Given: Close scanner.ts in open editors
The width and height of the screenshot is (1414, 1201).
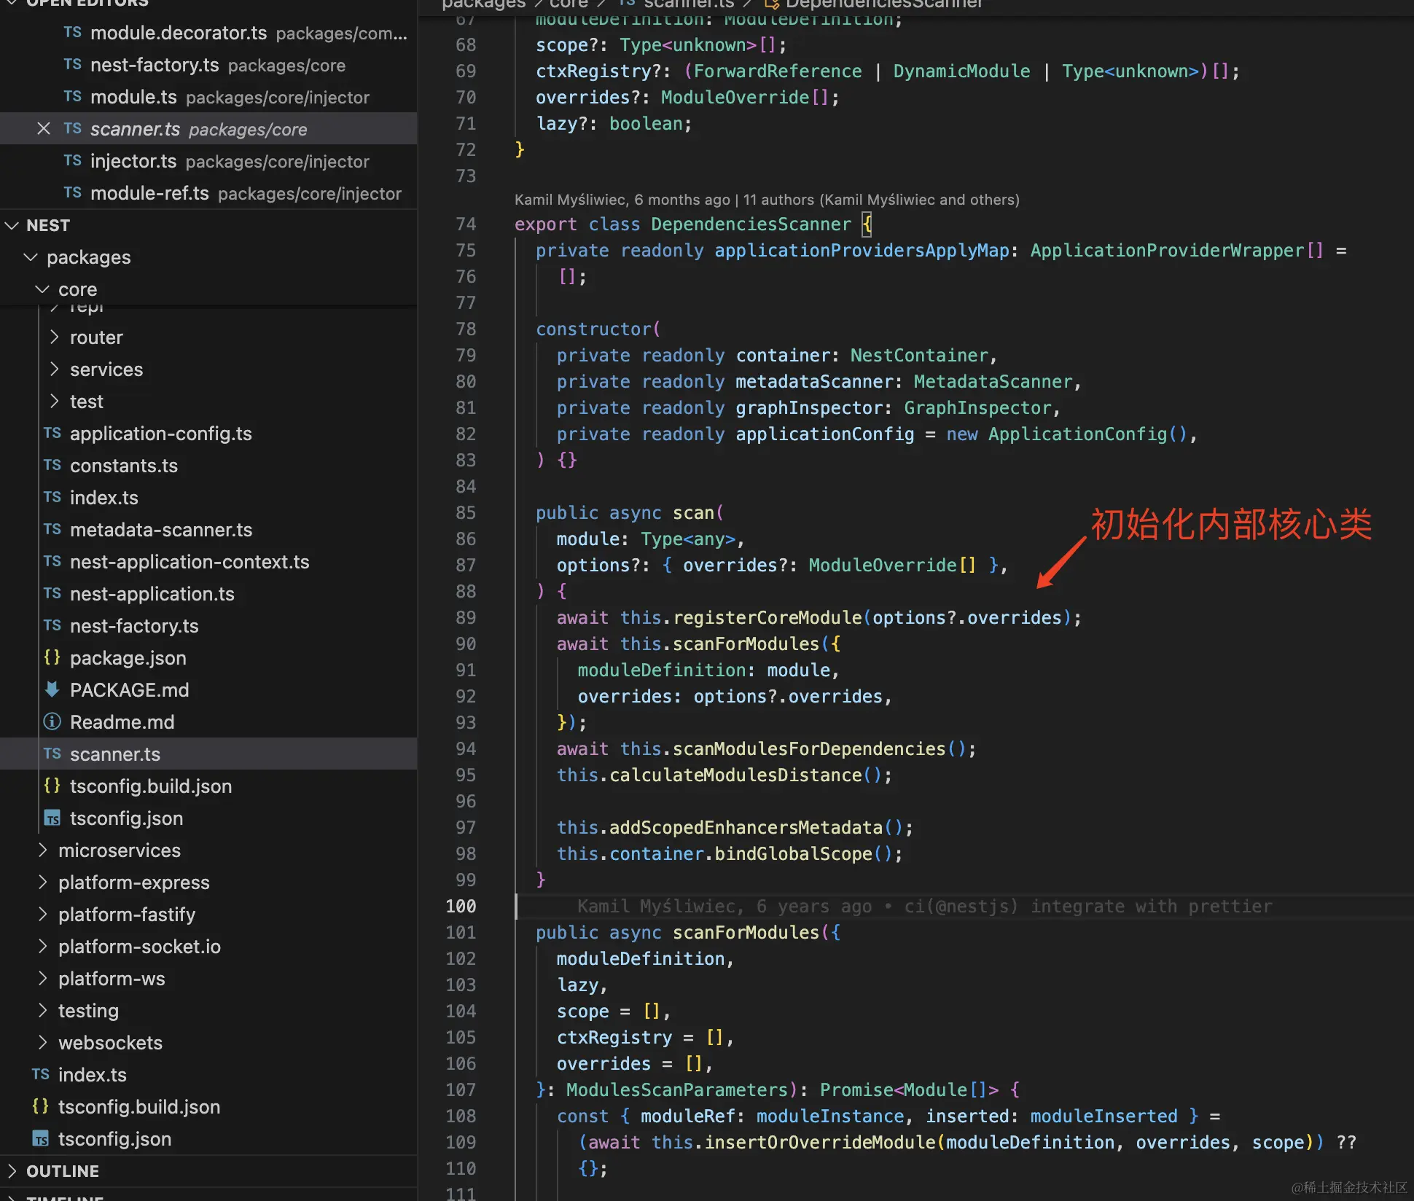Looking at the screenshot, I should 44,129.
